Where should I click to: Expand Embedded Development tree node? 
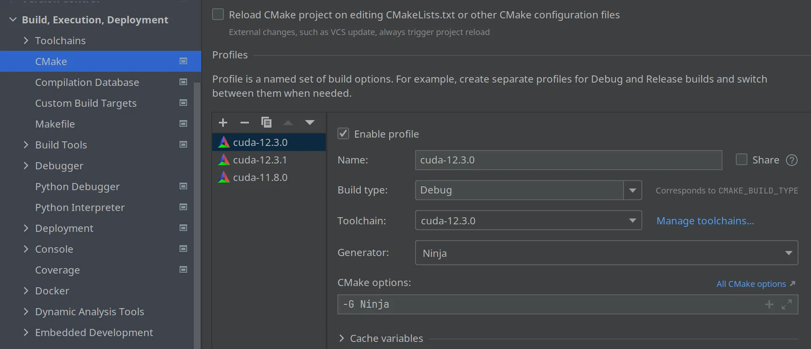(26, 332)
